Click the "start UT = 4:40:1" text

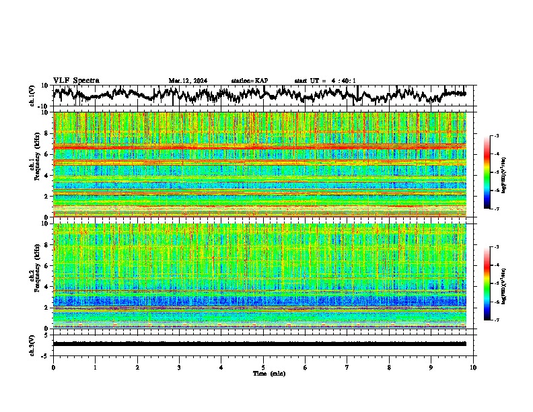click(x=325, y=81)
